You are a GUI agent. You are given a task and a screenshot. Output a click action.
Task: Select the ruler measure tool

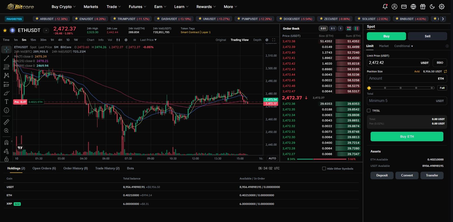(x=6, y=122)
